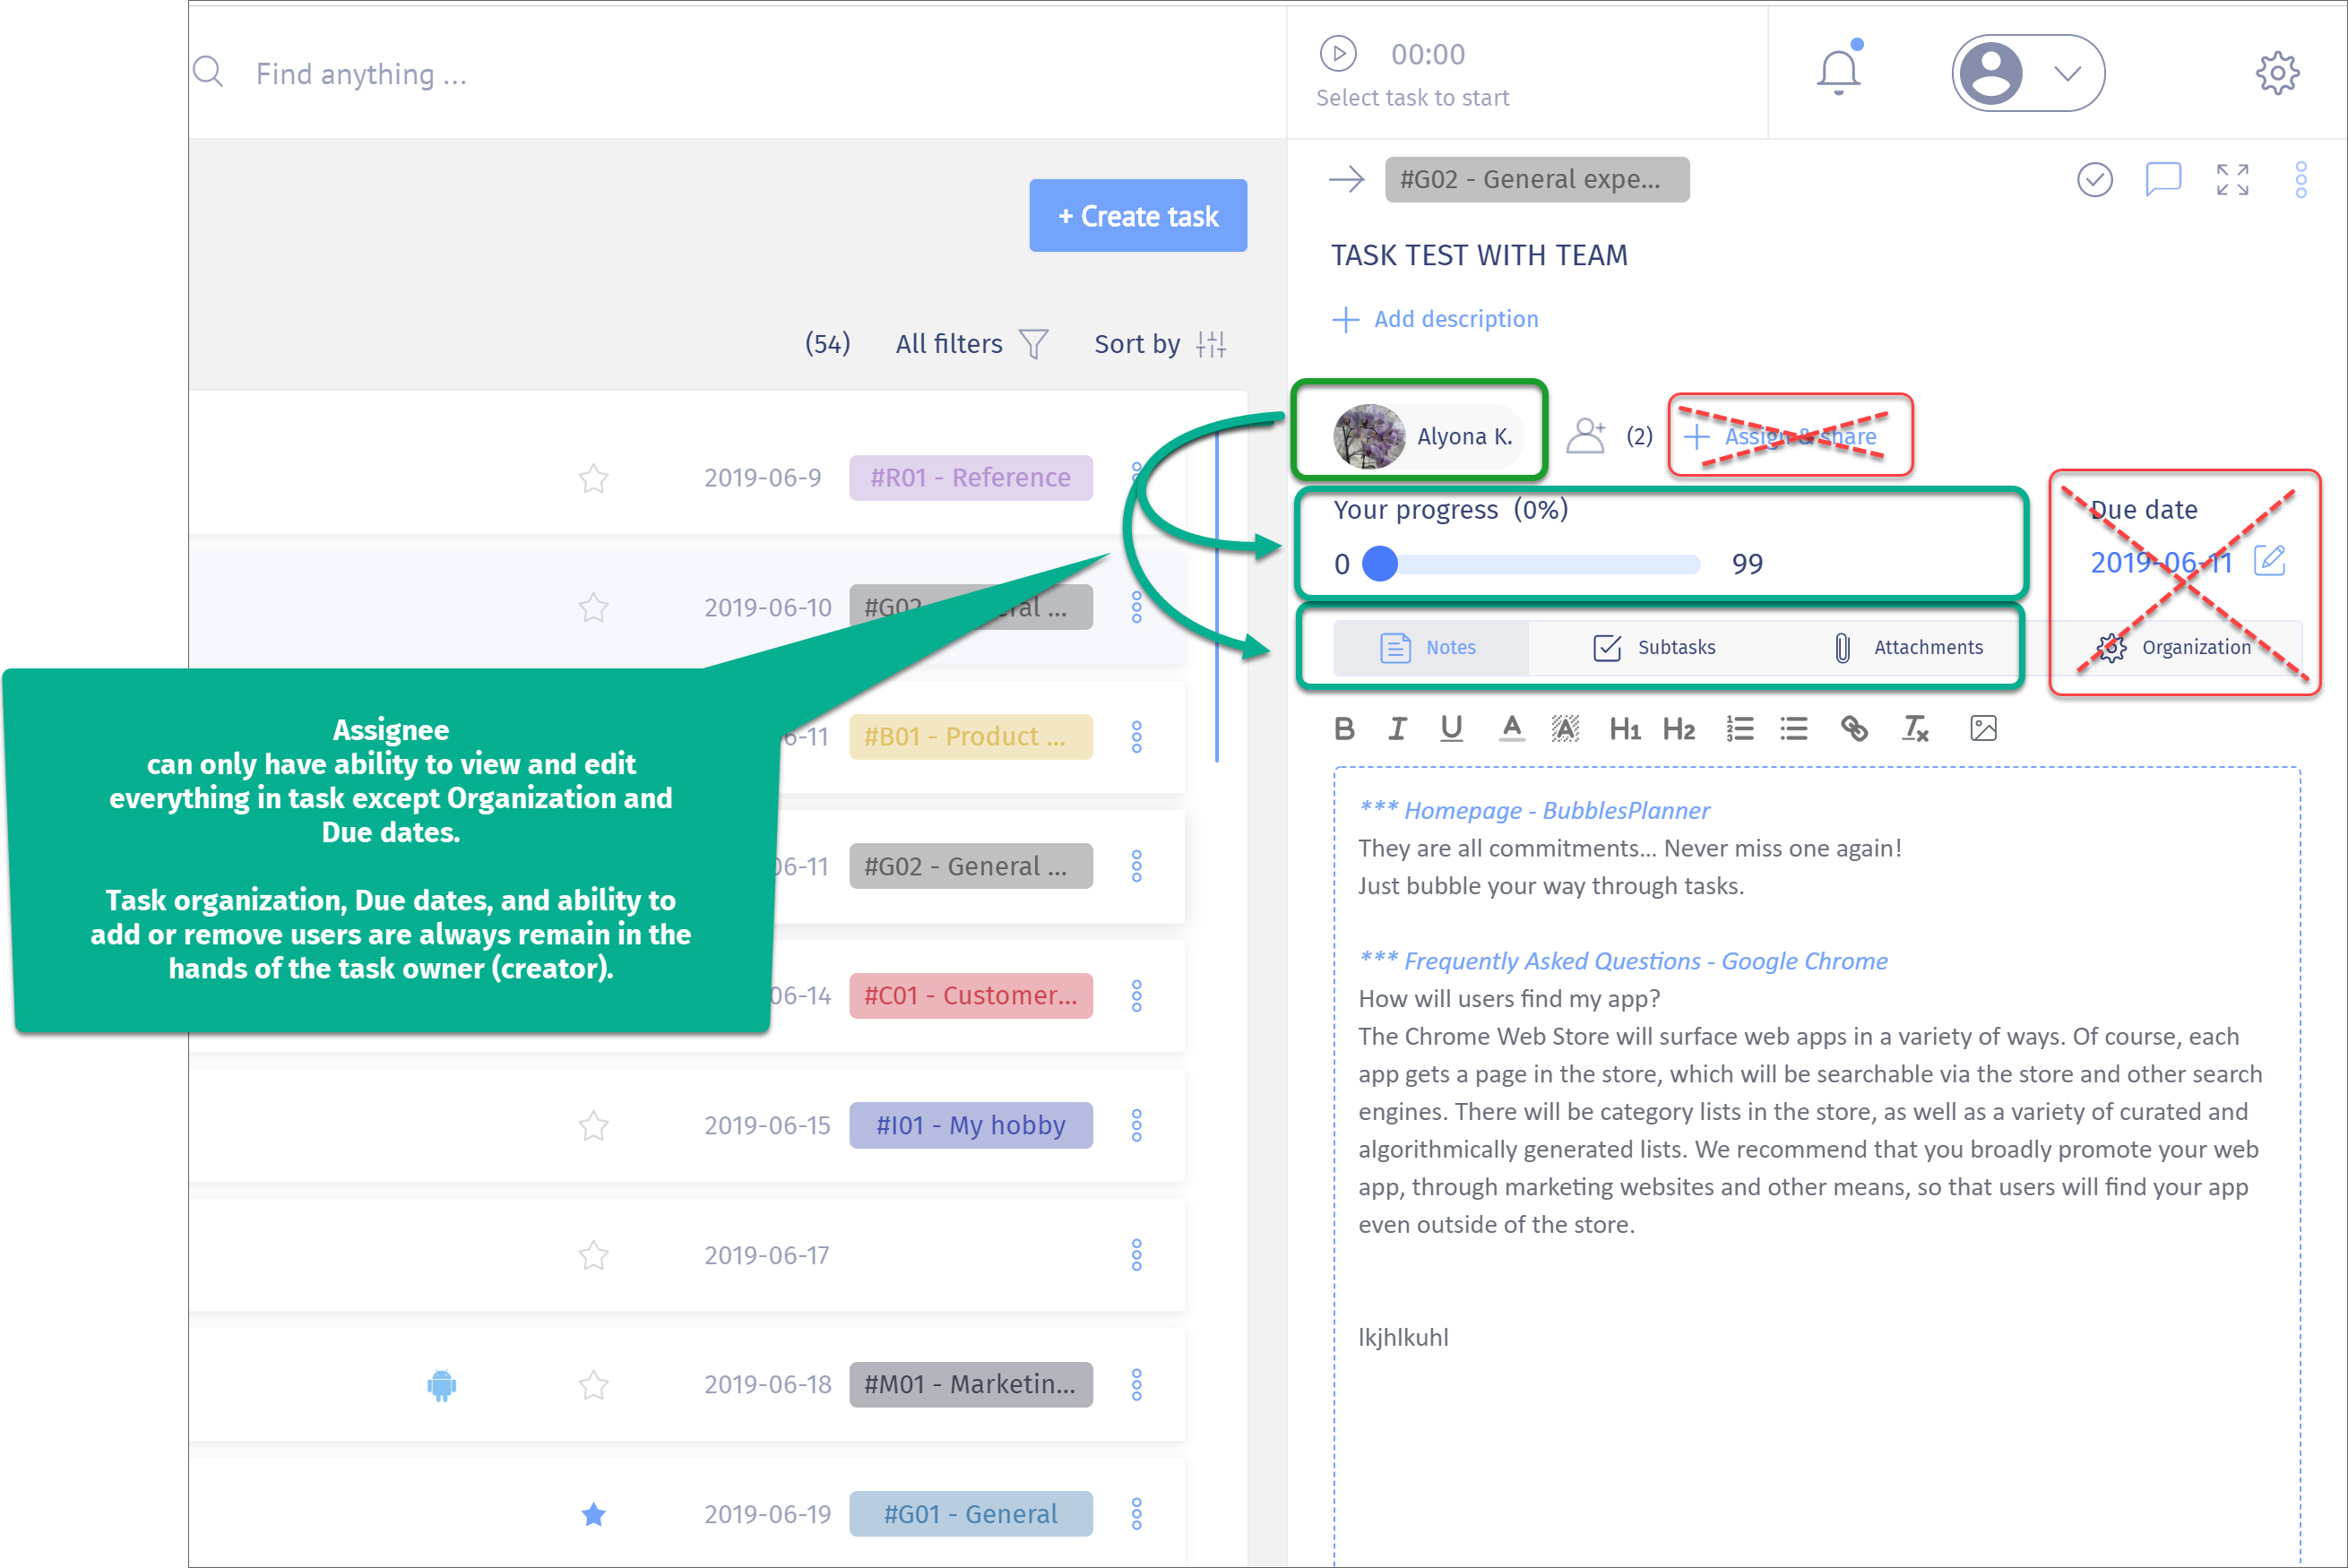Viewport: 2348px width, 1568px height.
Task: Open the notifications bell
Action: 1839,70
